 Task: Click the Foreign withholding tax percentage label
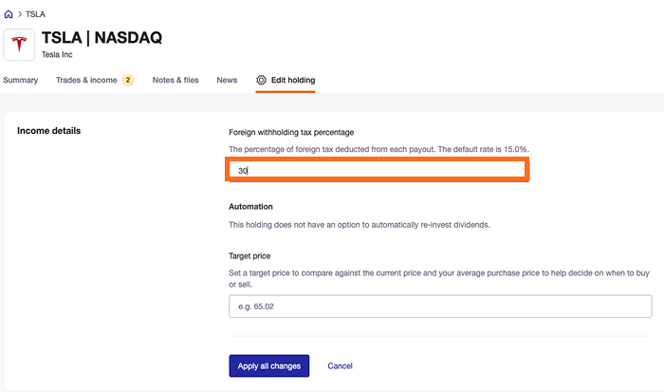click(291, 132)
